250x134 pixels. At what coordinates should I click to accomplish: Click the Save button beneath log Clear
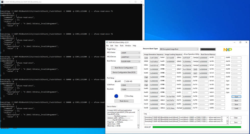point(236,122)
